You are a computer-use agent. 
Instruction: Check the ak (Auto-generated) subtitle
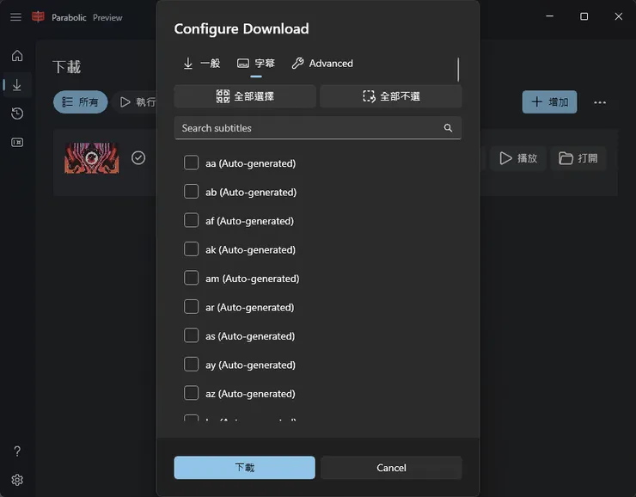pyautogui.click(x=191, y=249)
